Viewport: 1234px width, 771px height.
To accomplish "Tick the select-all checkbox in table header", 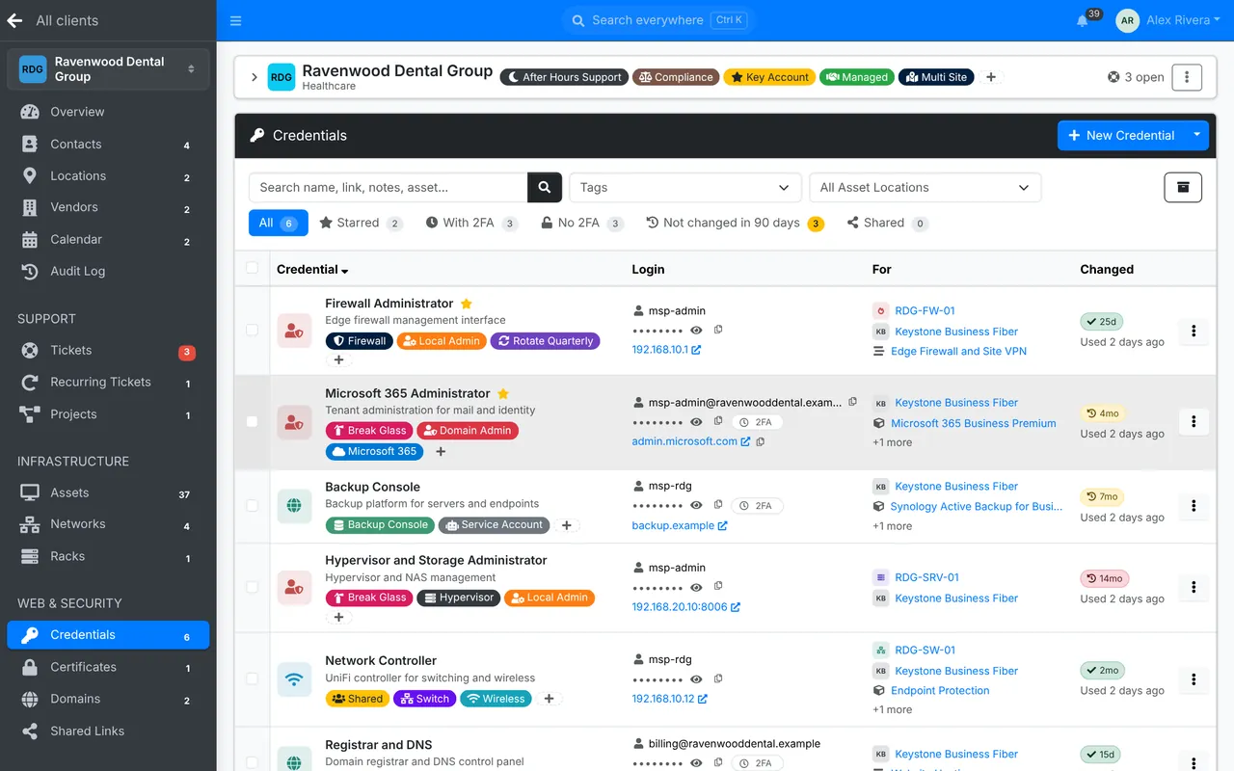I will (x=252, y=268).
